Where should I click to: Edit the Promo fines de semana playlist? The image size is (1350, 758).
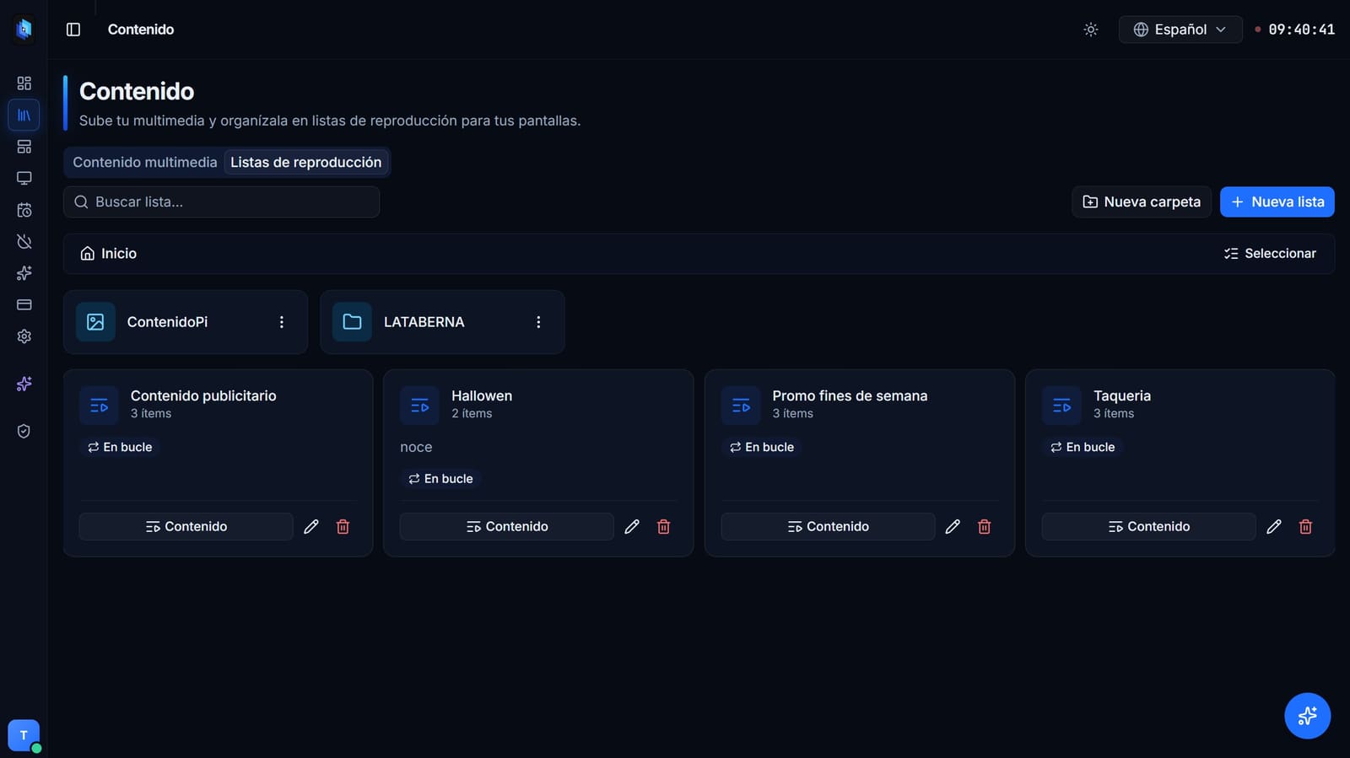coord(953,527)
